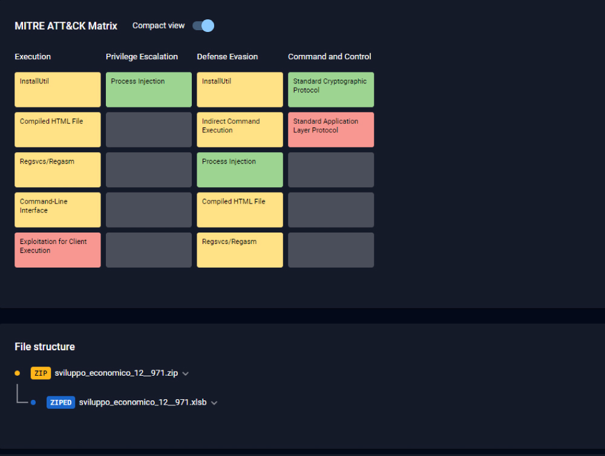Open the Command-Line Interface technique

pos(57,210)
